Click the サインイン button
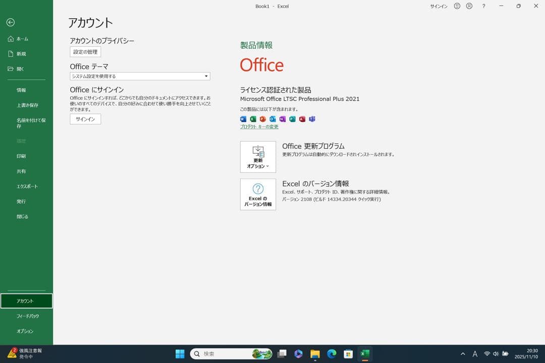 [85, 119]
